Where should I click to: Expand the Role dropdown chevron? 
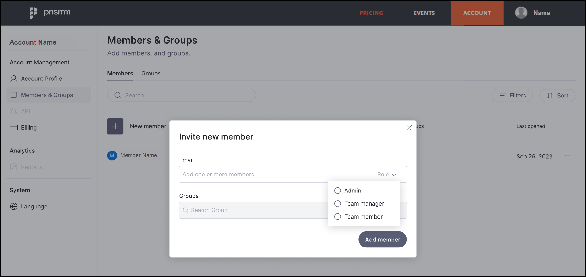click(x=394, y=175)
